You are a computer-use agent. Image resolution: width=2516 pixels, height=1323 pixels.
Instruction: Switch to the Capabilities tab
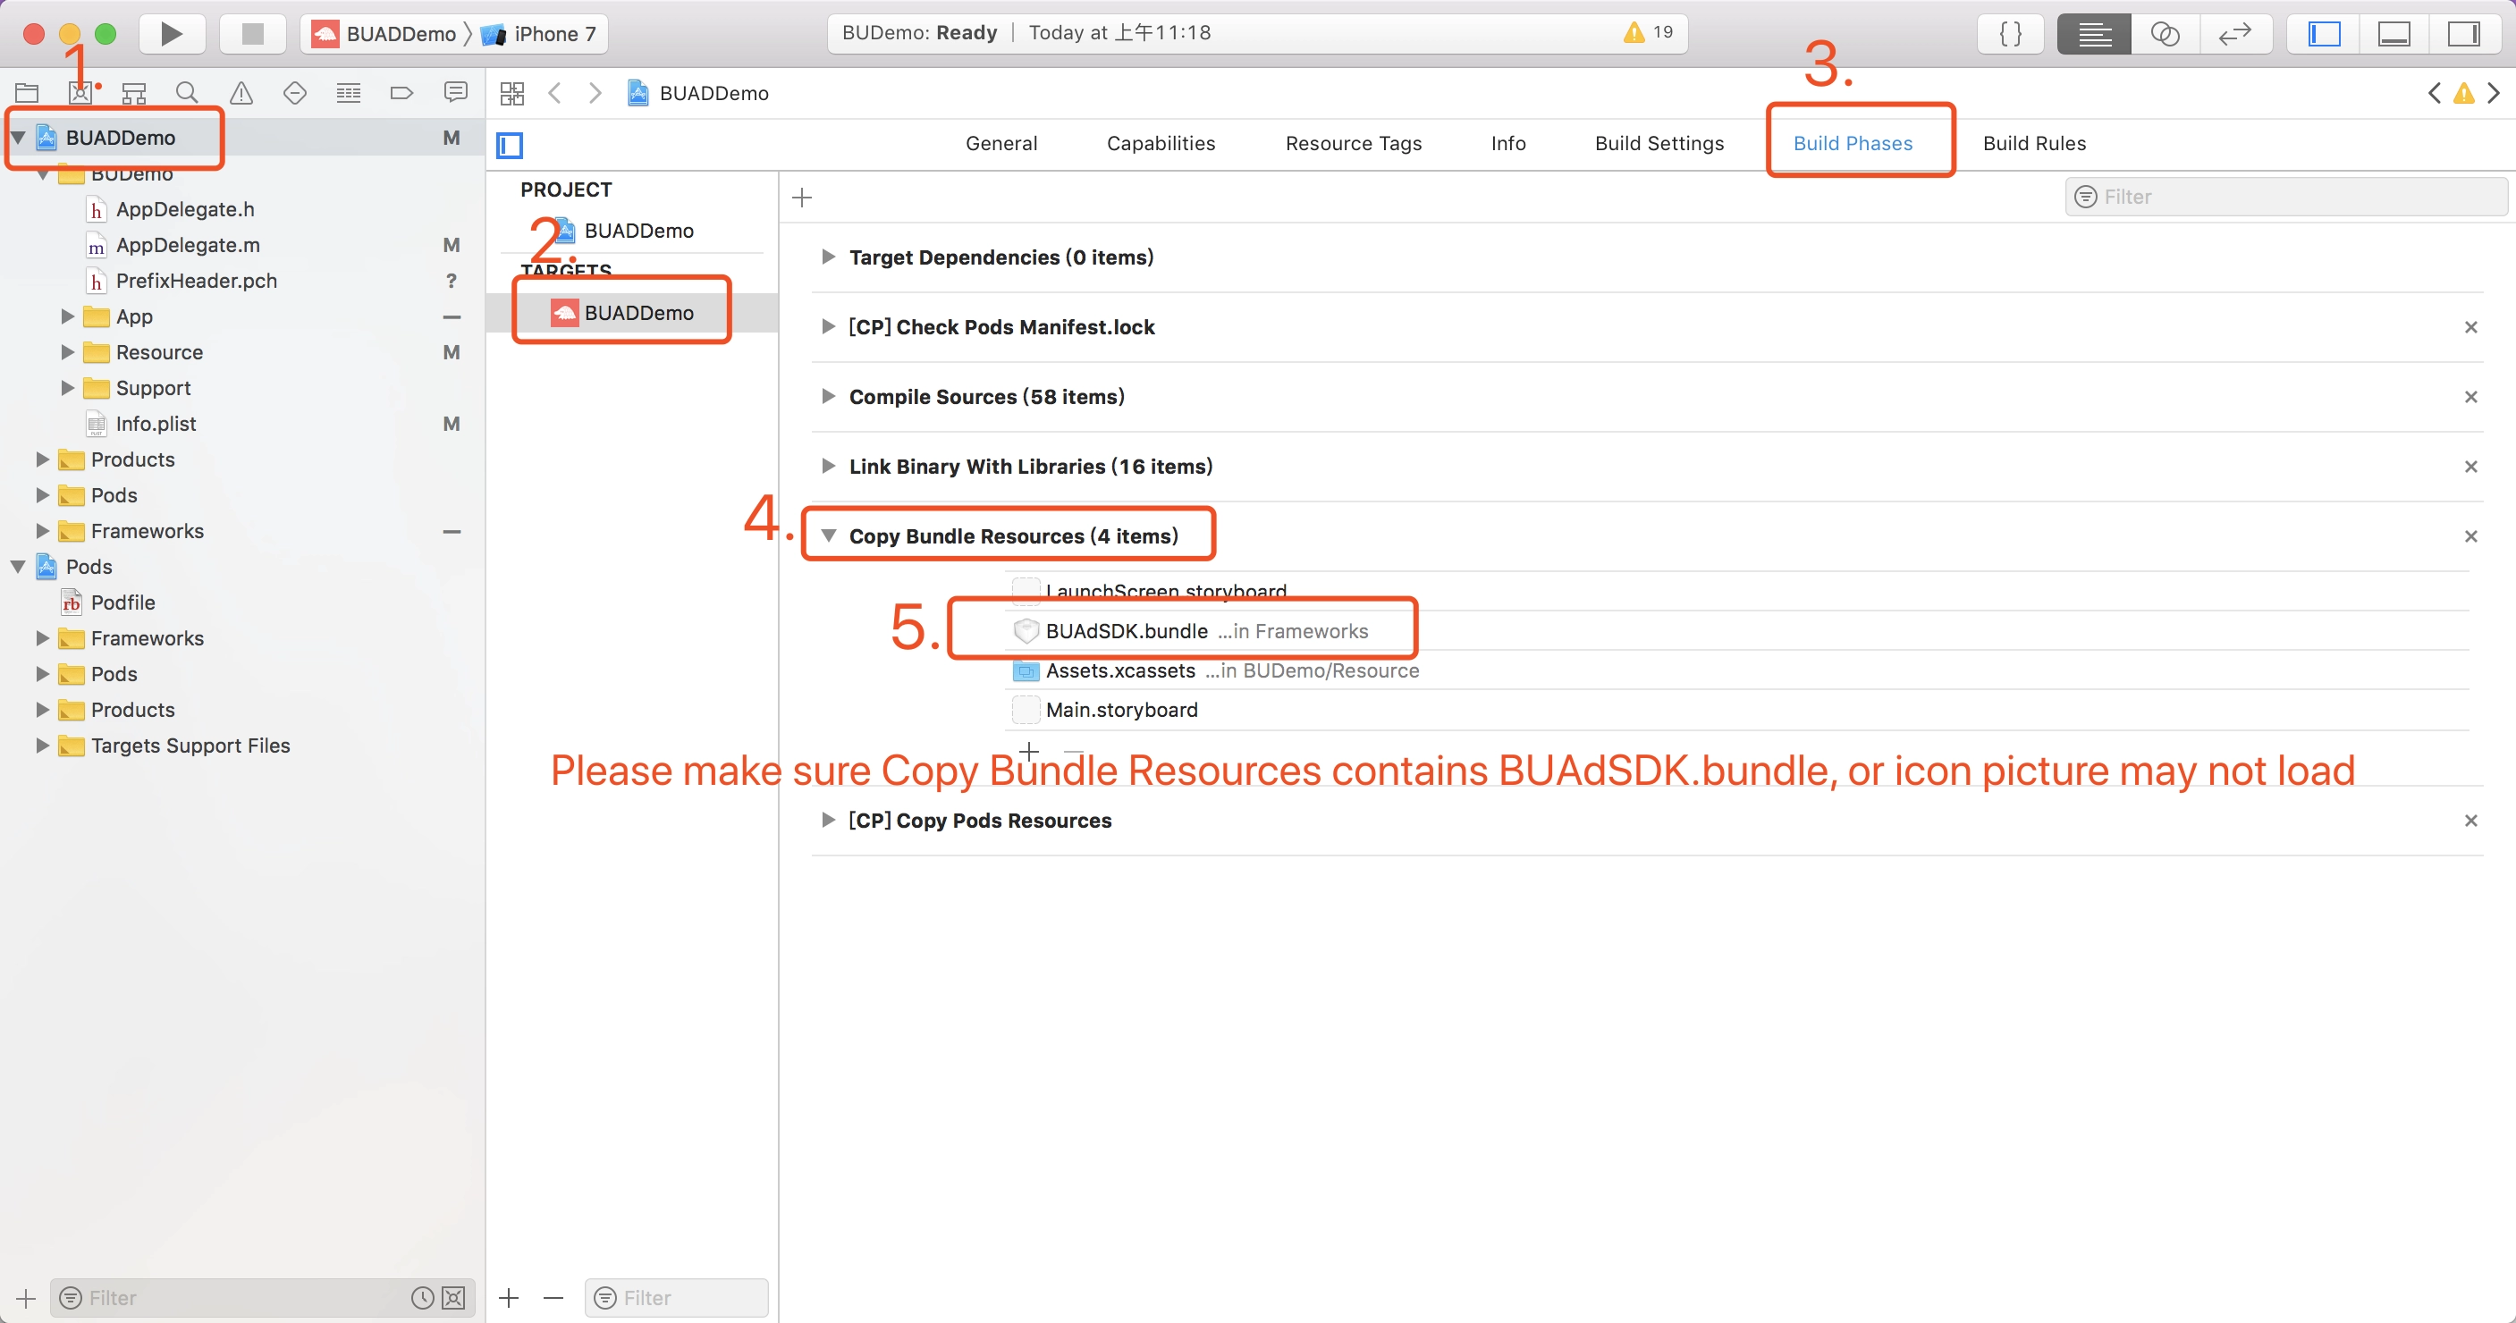pos(1161,144)
